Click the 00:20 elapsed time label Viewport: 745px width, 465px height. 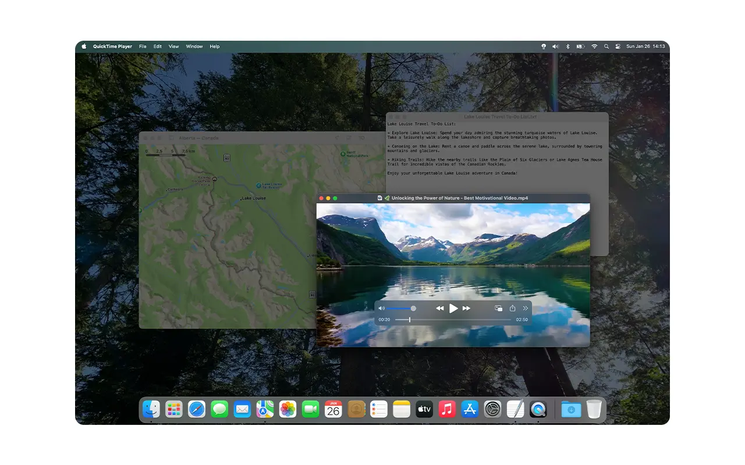pos(384,320)
